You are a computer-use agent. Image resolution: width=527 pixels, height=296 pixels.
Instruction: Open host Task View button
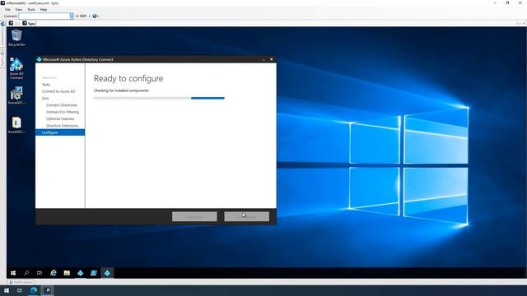click(20, 290)
